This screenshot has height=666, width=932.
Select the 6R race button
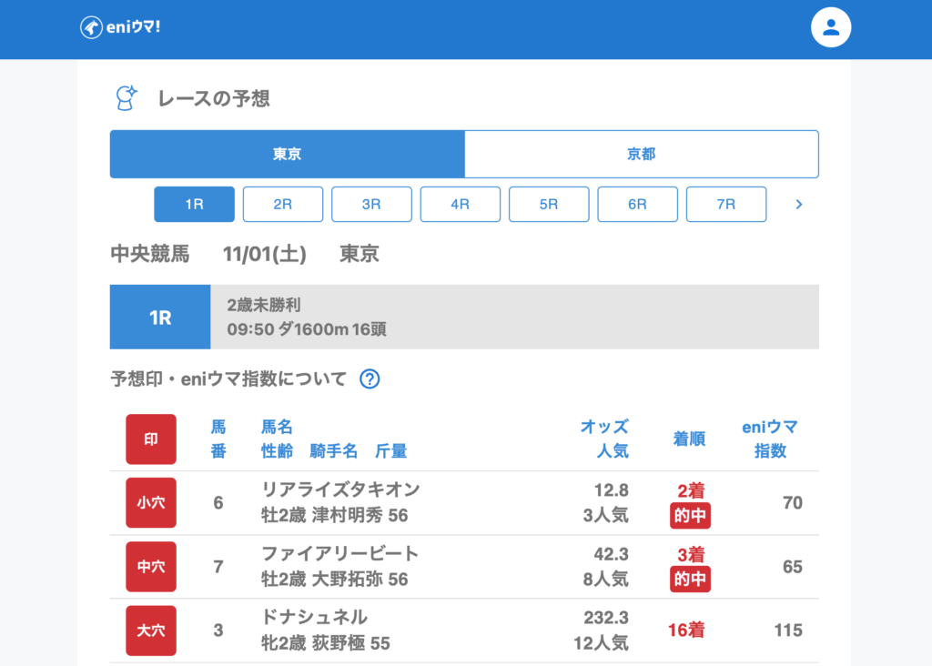pyautogui.click(x=637, y=205)
